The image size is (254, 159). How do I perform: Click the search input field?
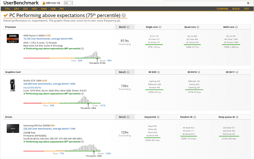pyautogui.click(x=207, y=3)
